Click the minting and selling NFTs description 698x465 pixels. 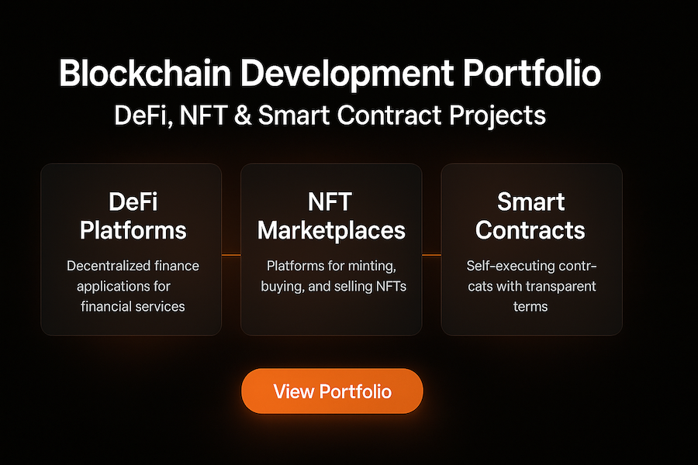coord(331,276)
